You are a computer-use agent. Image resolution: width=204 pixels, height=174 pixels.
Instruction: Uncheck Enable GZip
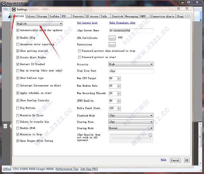tap(18, 38)
